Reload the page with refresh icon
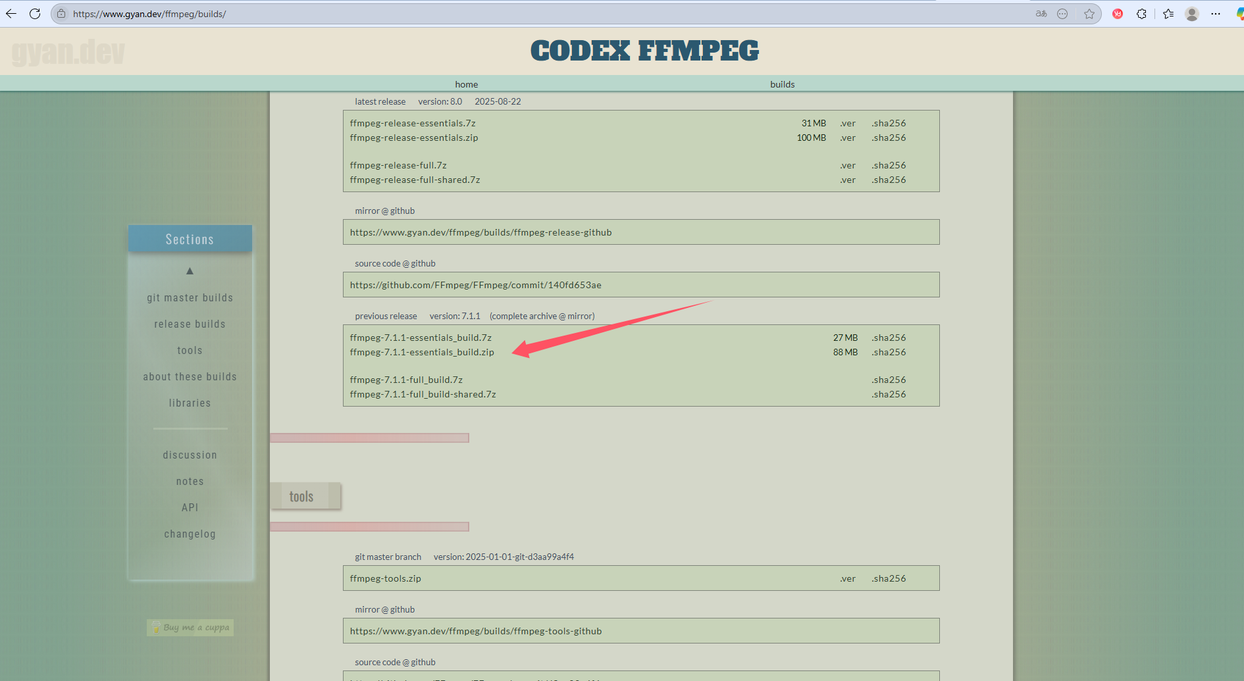The width and height of the screenshot is (1244, 681). [x=35, y=14]
